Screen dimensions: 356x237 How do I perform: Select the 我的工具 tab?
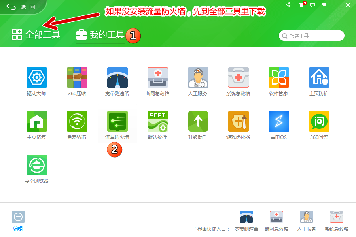(100, 35)
